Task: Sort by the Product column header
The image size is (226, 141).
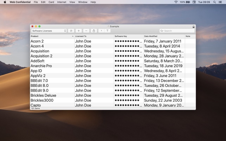Action: [x=52, y=36]
